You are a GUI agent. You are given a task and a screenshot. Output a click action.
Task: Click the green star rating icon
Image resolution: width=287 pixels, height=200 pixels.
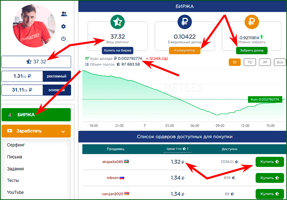coord(117,22)
